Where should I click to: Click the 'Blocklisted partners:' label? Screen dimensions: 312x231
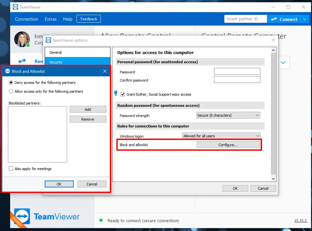coord(24,103)
